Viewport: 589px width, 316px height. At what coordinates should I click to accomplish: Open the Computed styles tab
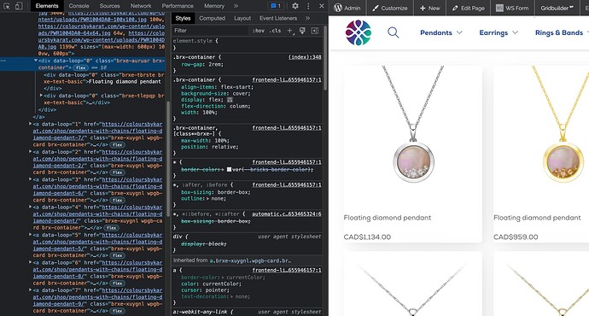point(213,18)
